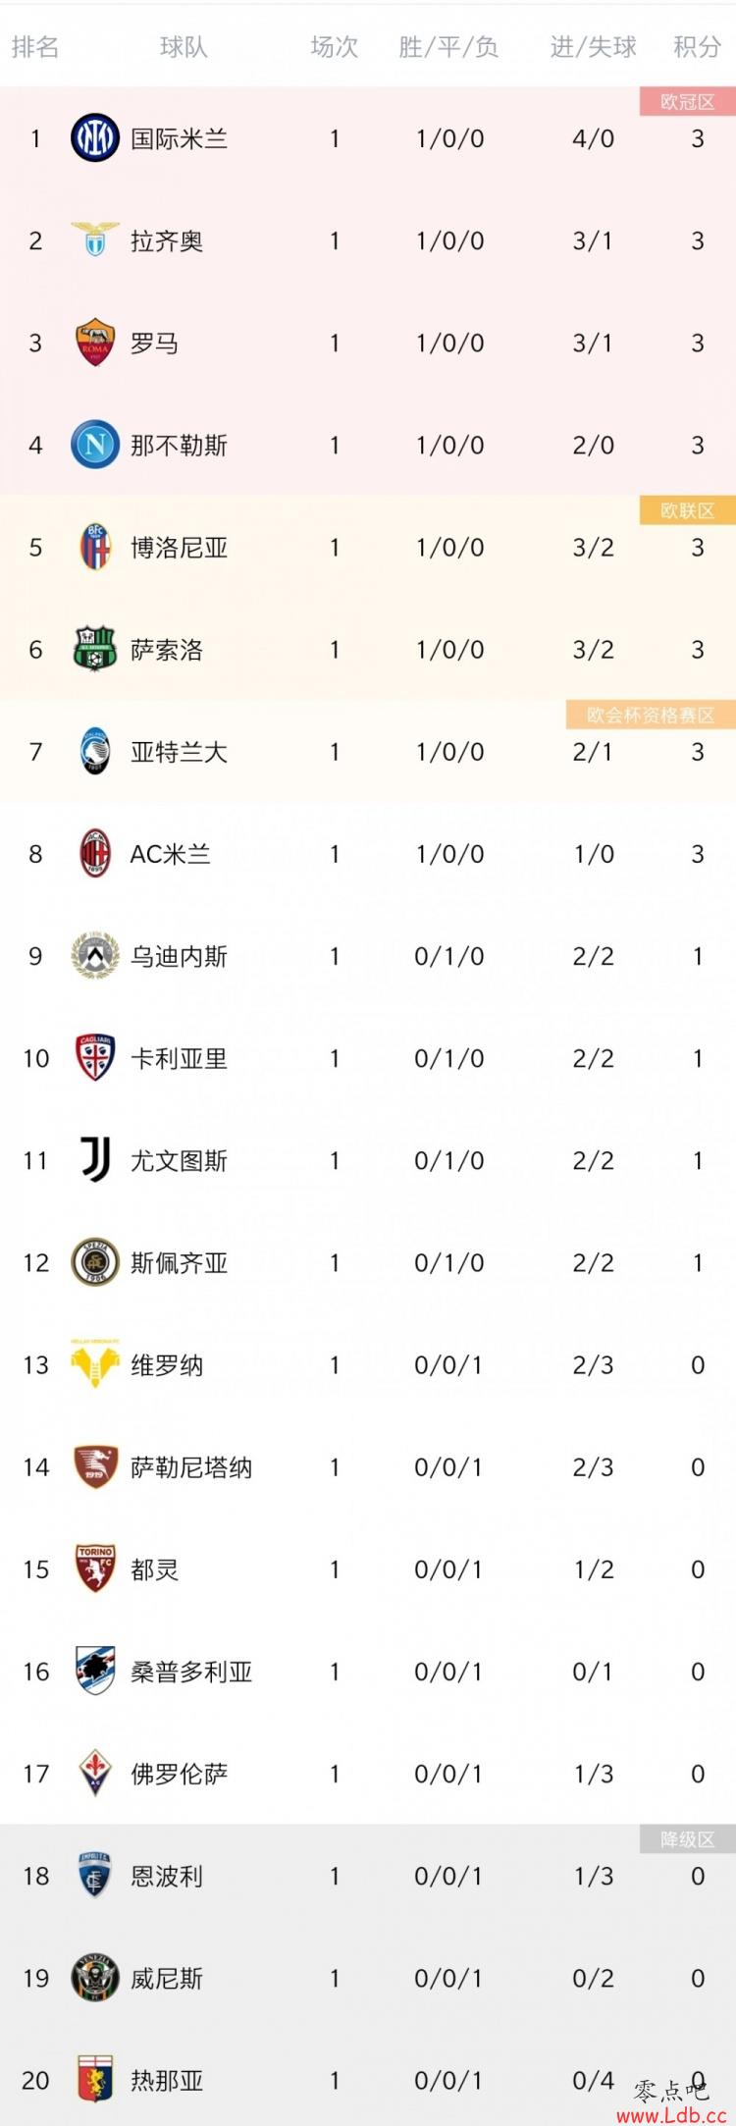Open the 亚特兰大 team name
The image size is (736, 2126).
[x=179, y=752]
